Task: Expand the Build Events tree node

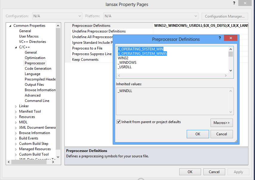Action: [x=16, y=138]
